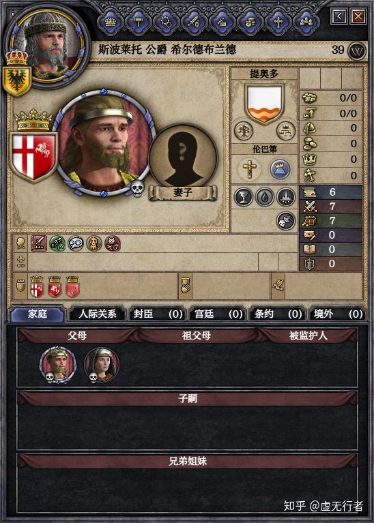Expand the 兄弟姐妹 section header
The width and height of the screenshot is (374, 523).
click(187, 461)
